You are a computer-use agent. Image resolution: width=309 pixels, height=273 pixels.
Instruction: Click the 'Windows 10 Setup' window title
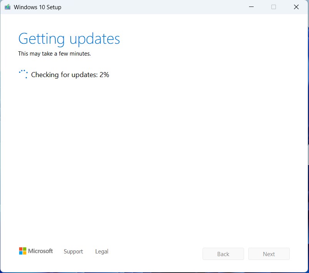pos(37,7)
